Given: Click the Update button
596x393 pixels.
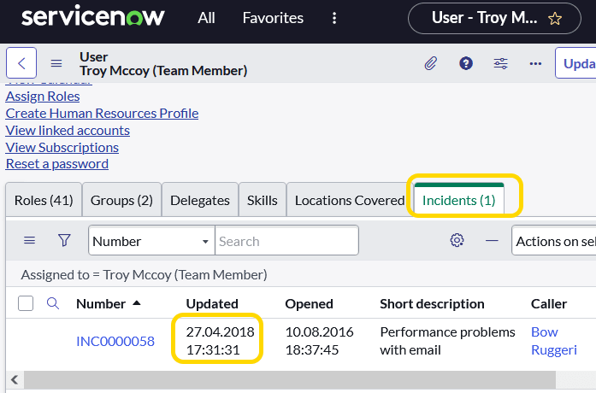Looking at the screenshot, I should [x=575, y=63].
